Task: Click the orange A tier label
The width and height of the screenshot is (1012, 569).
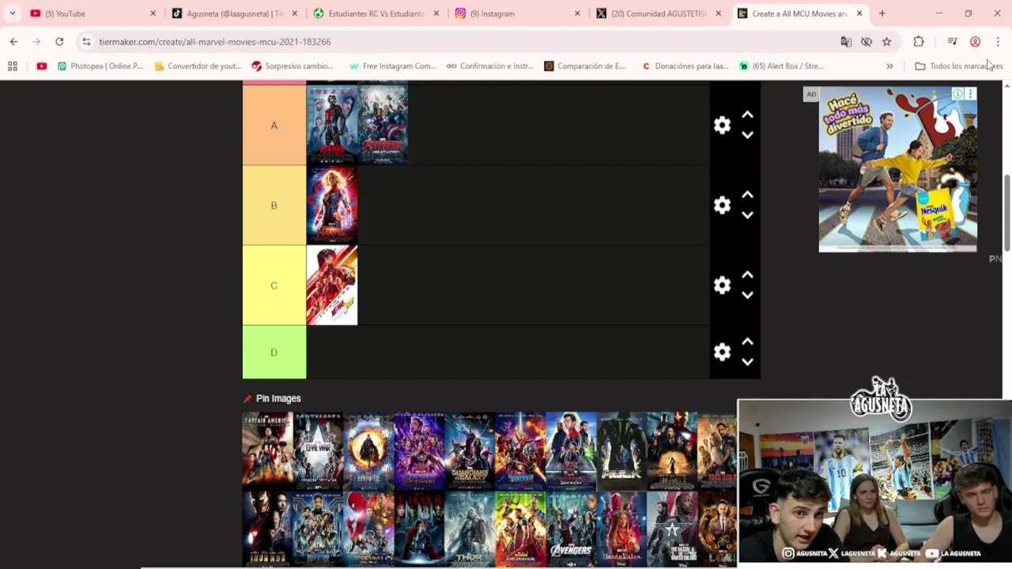Action: [x=274, y=125]
